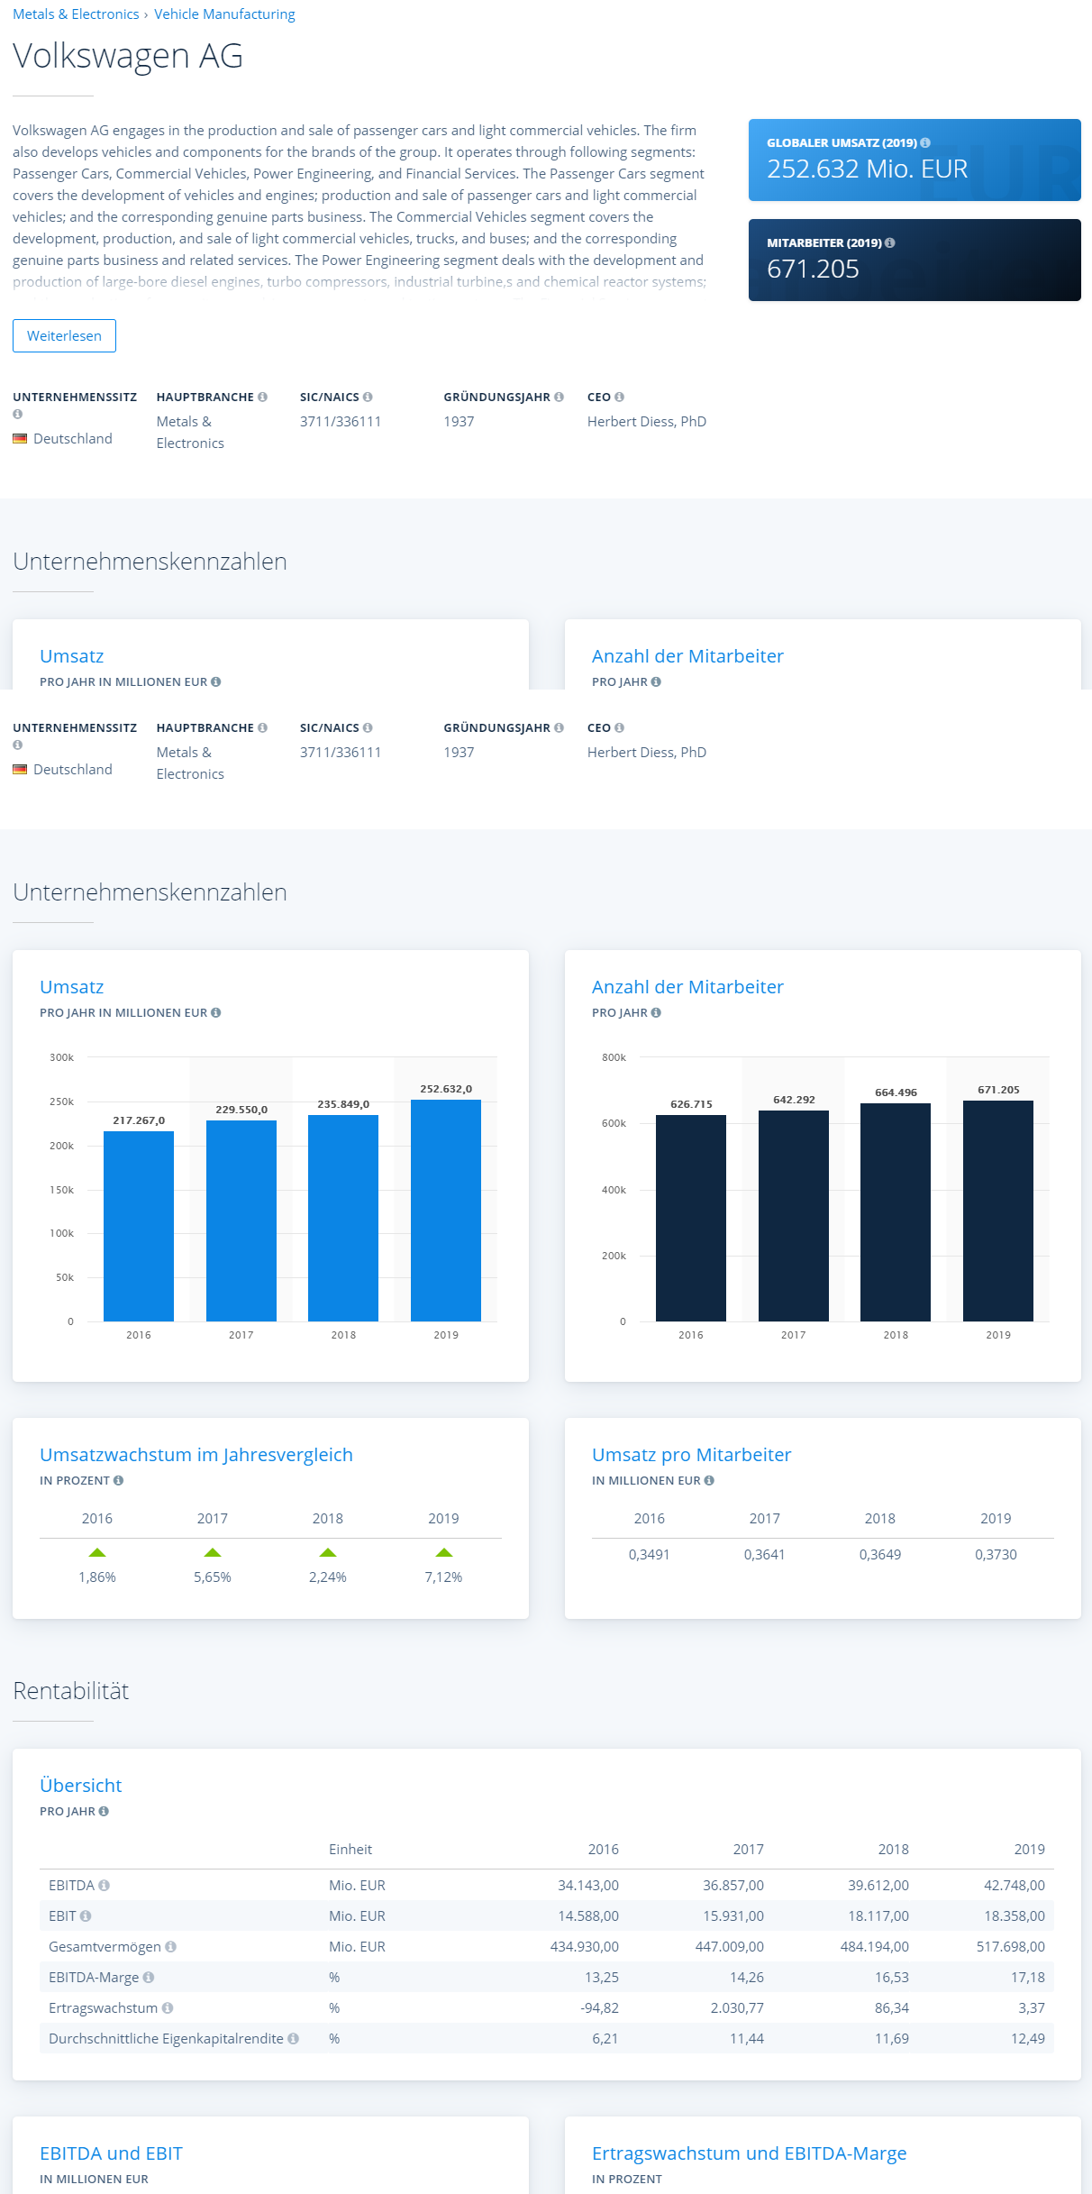Image resolution: width=1092 pixels, height=2194 pixels.
Task: Click the Ertragswachstum 2016 value -94,82
Action: [x=600, y=2007]
